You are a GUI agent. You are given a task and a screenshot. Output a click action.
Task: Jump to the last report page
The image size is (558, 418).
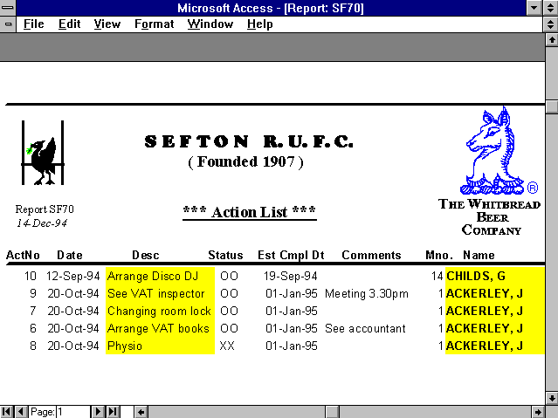pyautogui.click(x=113, y=411)
